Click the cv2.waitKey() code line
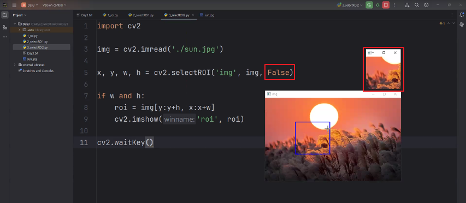 click(x=126, y=142)
